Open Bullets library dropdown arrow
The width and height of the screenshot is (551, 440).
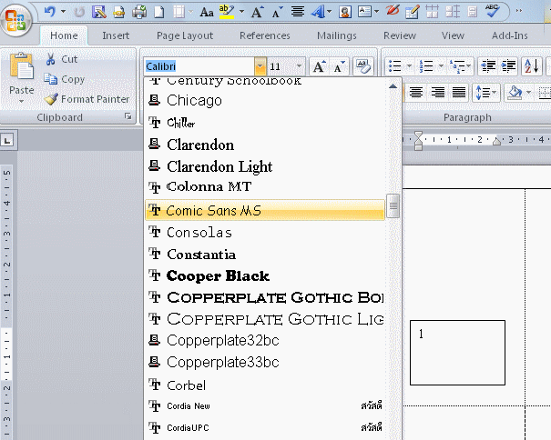click(x=409, y=66)
